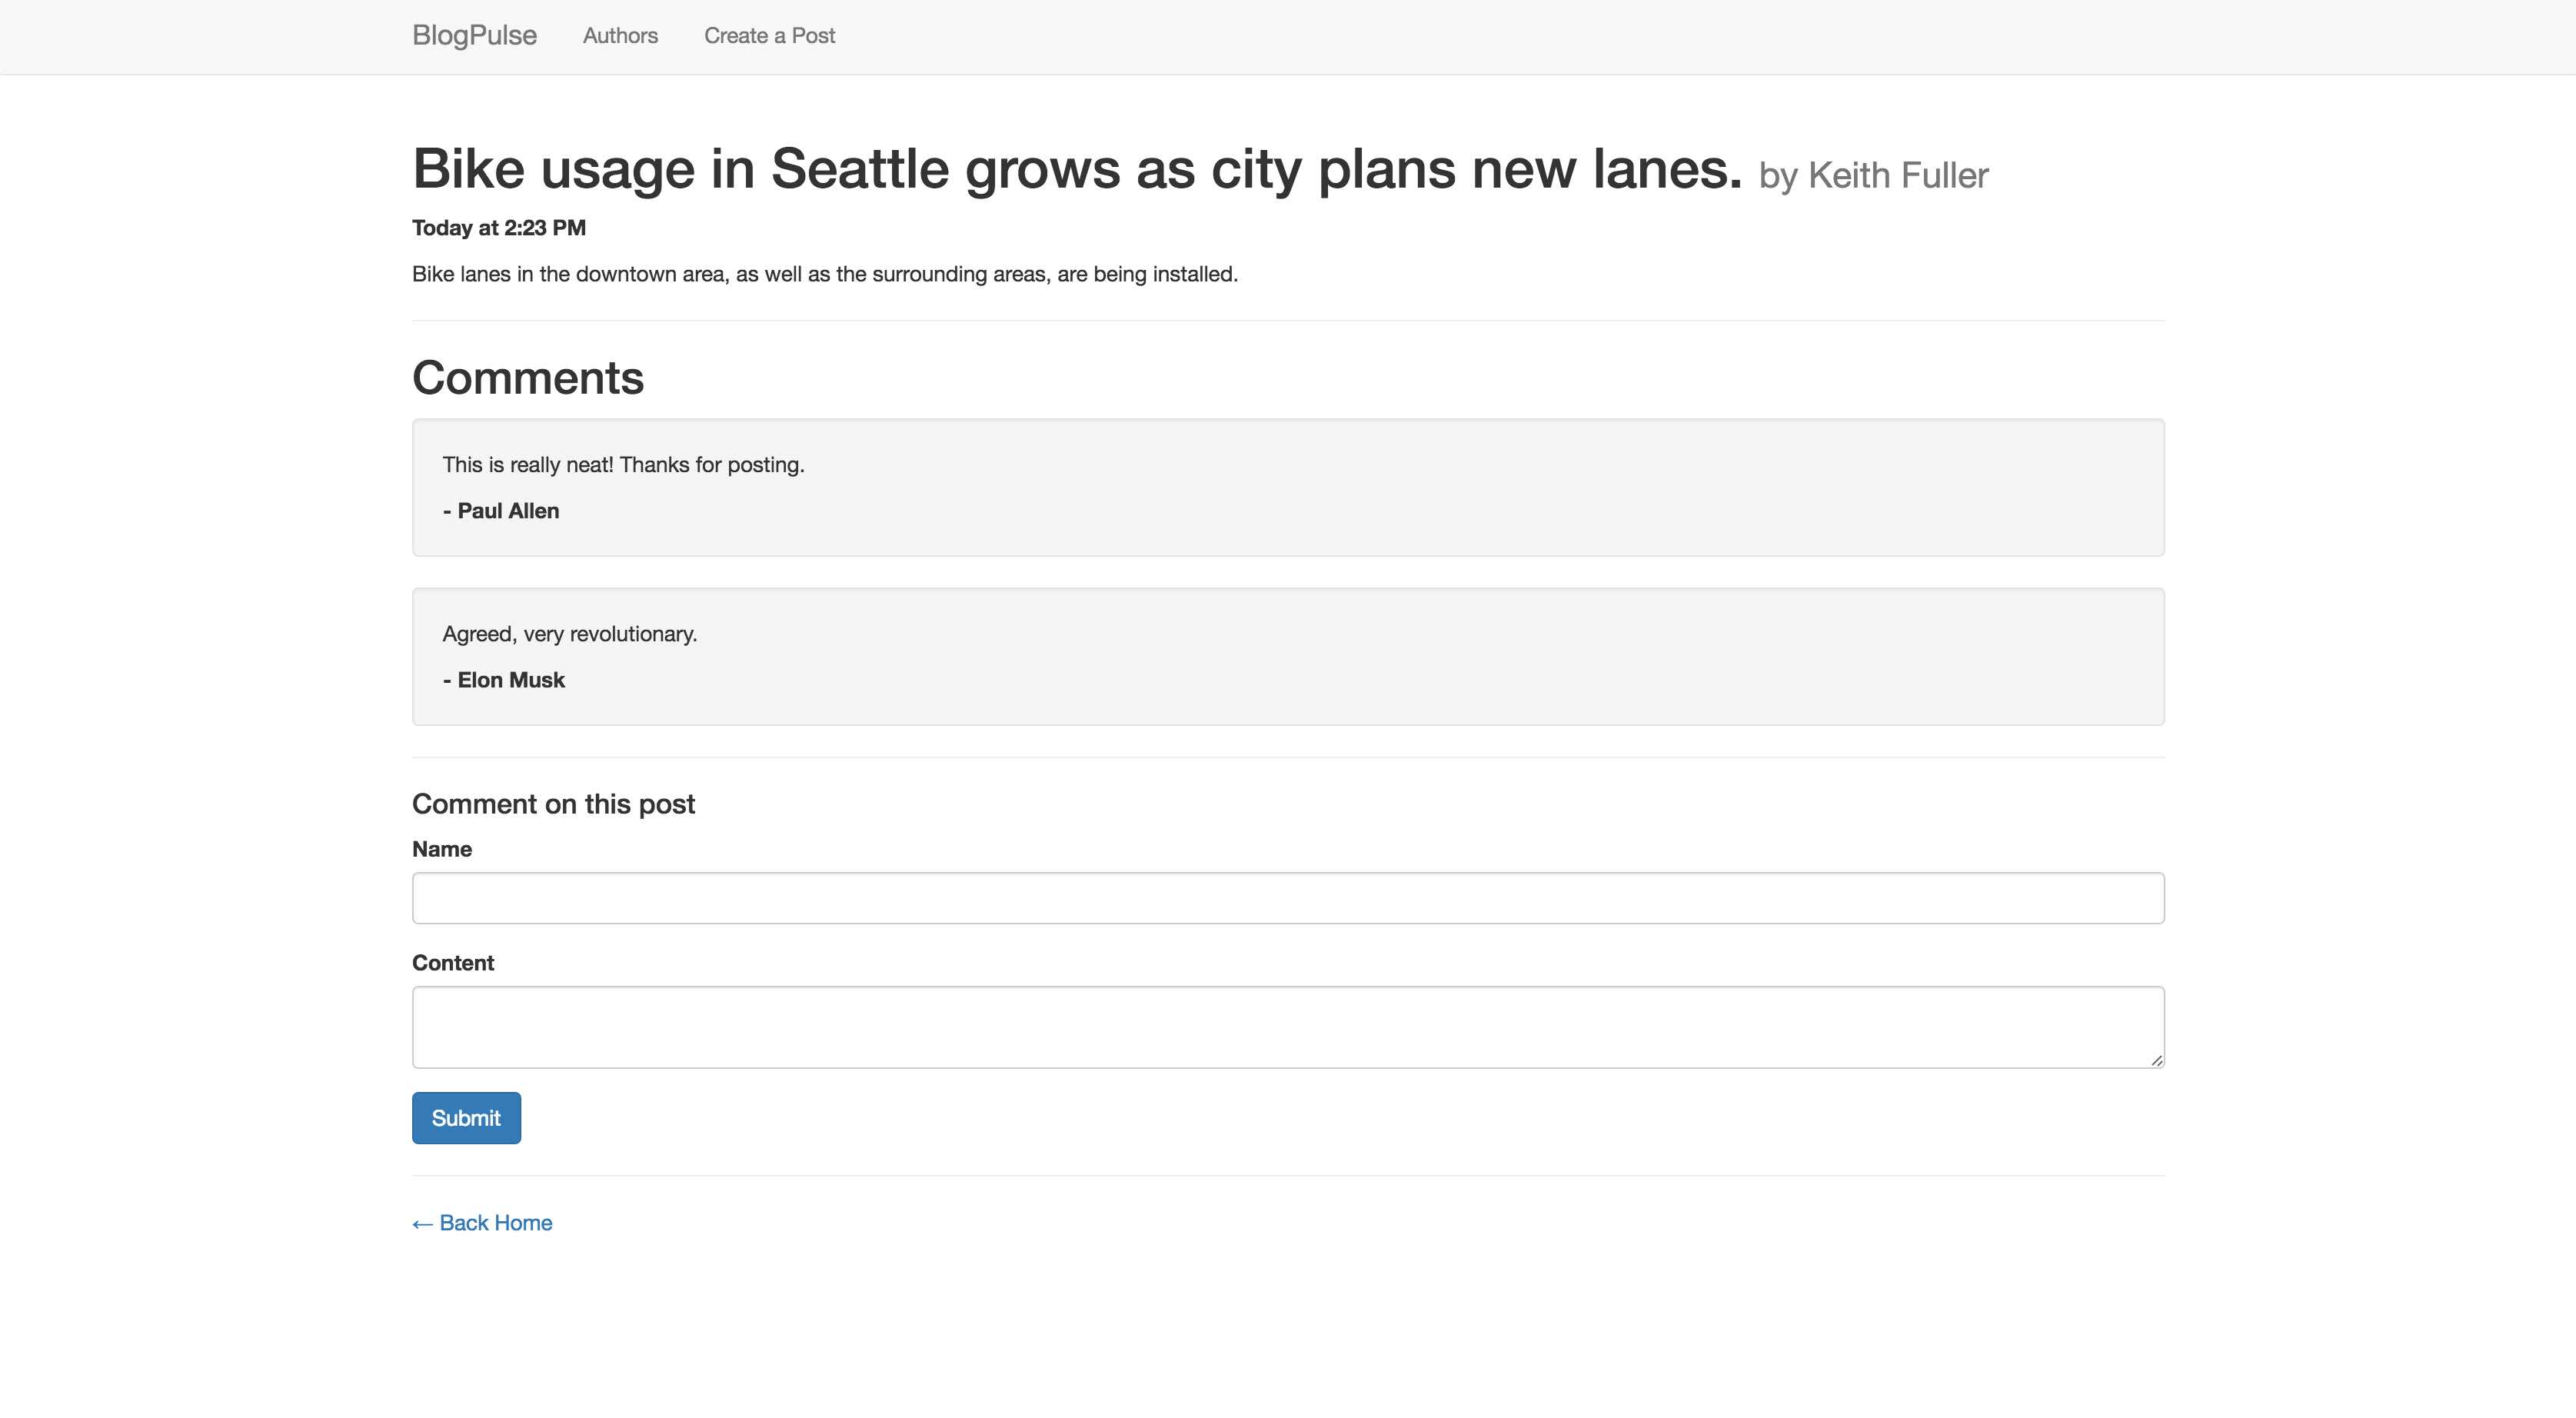Focus the Content text area
This screenshot has height=1418, width=2576.
click(x=1287, y=1027)
